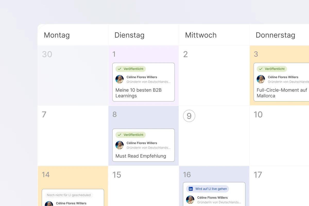
Task: Click the checkmark icon on day 3 card
Action: pos(261,69)
